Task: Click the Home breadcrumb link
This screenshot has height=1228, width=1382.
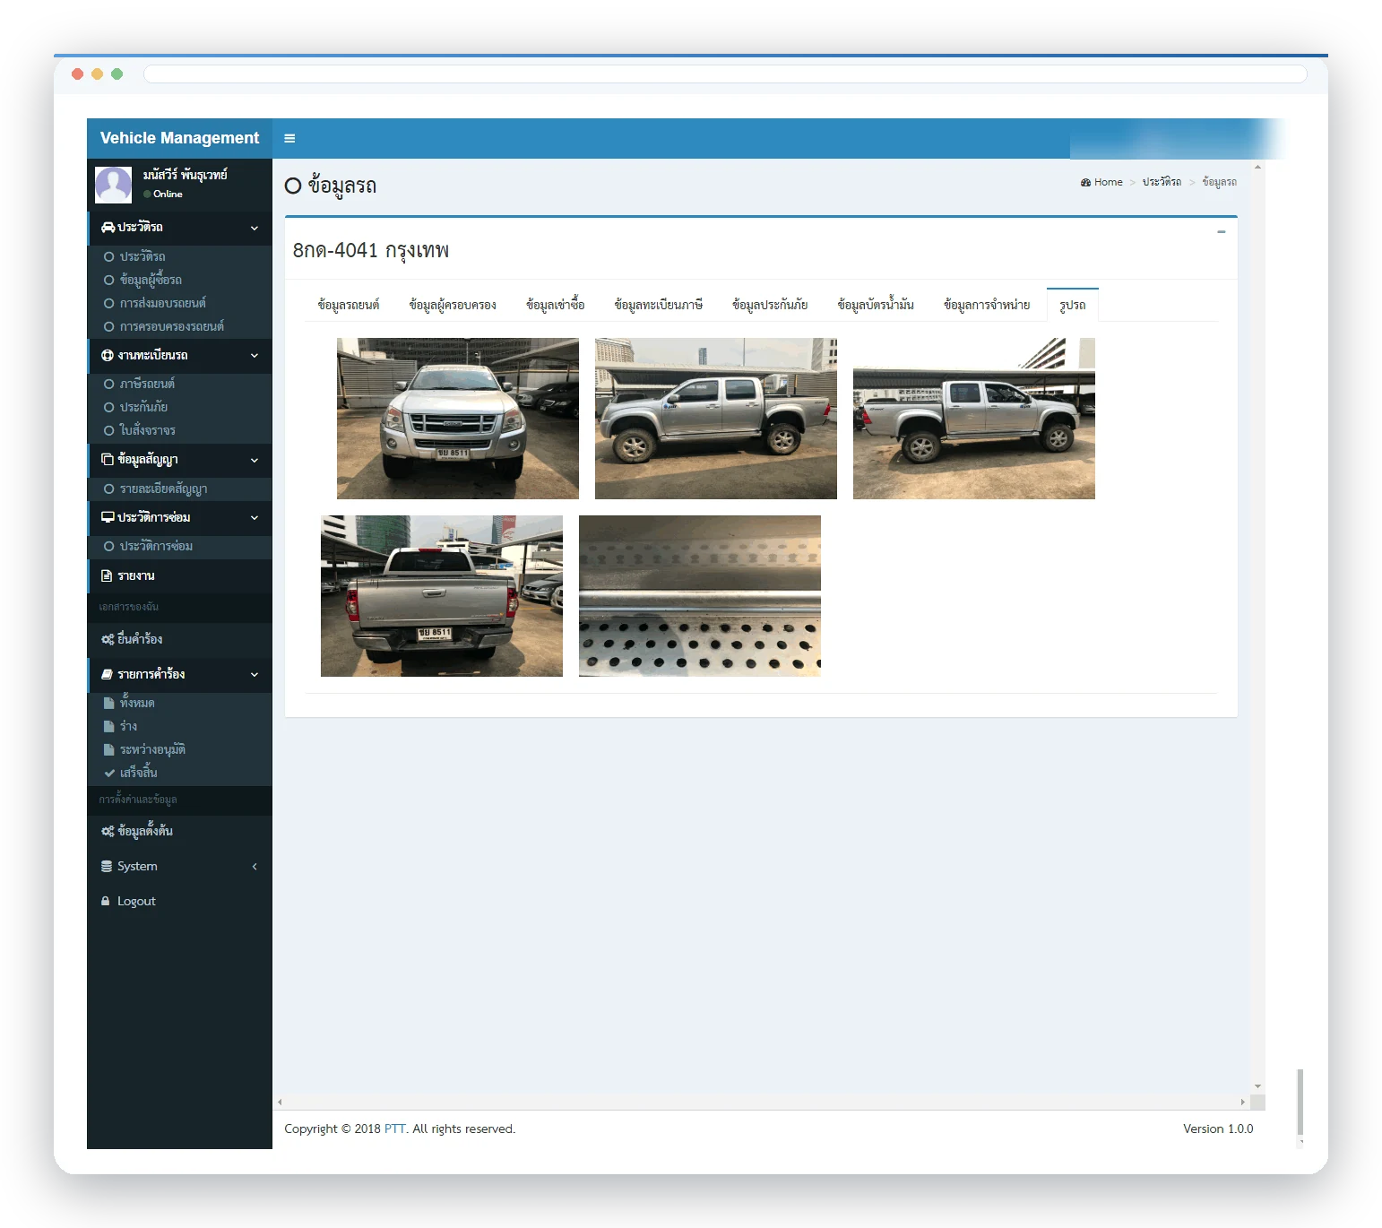Action: (1101, 182)
